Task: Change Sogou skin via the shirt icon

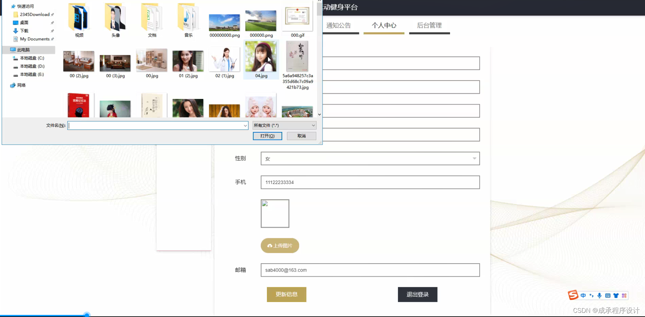Action: click(x=616, y=295)
